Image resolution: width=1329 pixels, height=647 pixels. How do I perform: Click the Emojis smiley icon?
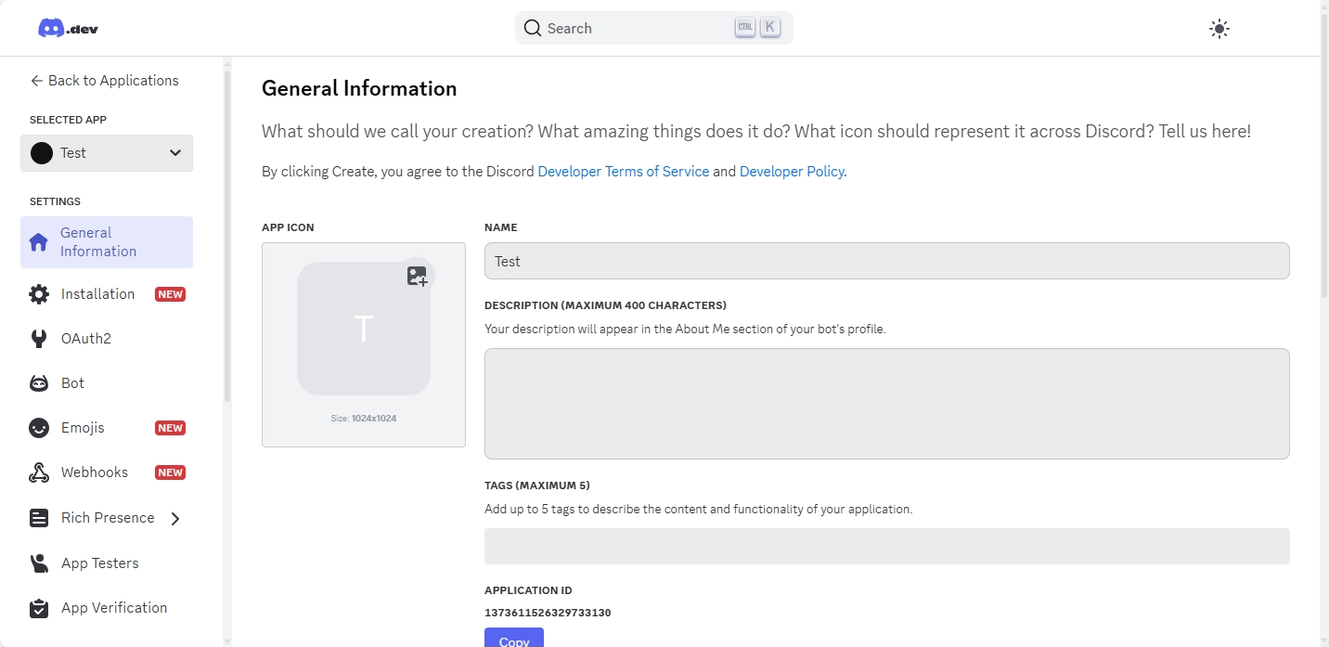click(39, 428)
